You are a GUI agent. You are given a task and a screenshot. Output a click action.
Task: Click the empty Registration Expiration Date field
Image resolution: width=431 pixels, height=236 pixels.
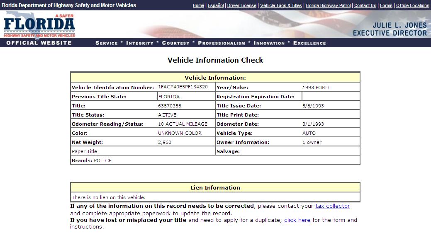[x=330, y=96]
